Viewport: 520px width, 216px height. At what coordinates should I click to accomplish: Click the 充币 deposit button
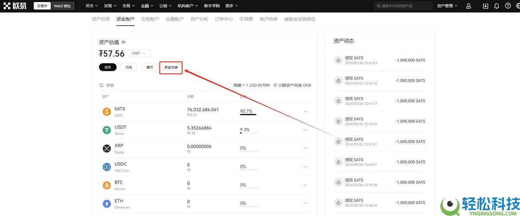tap(107, 67)
